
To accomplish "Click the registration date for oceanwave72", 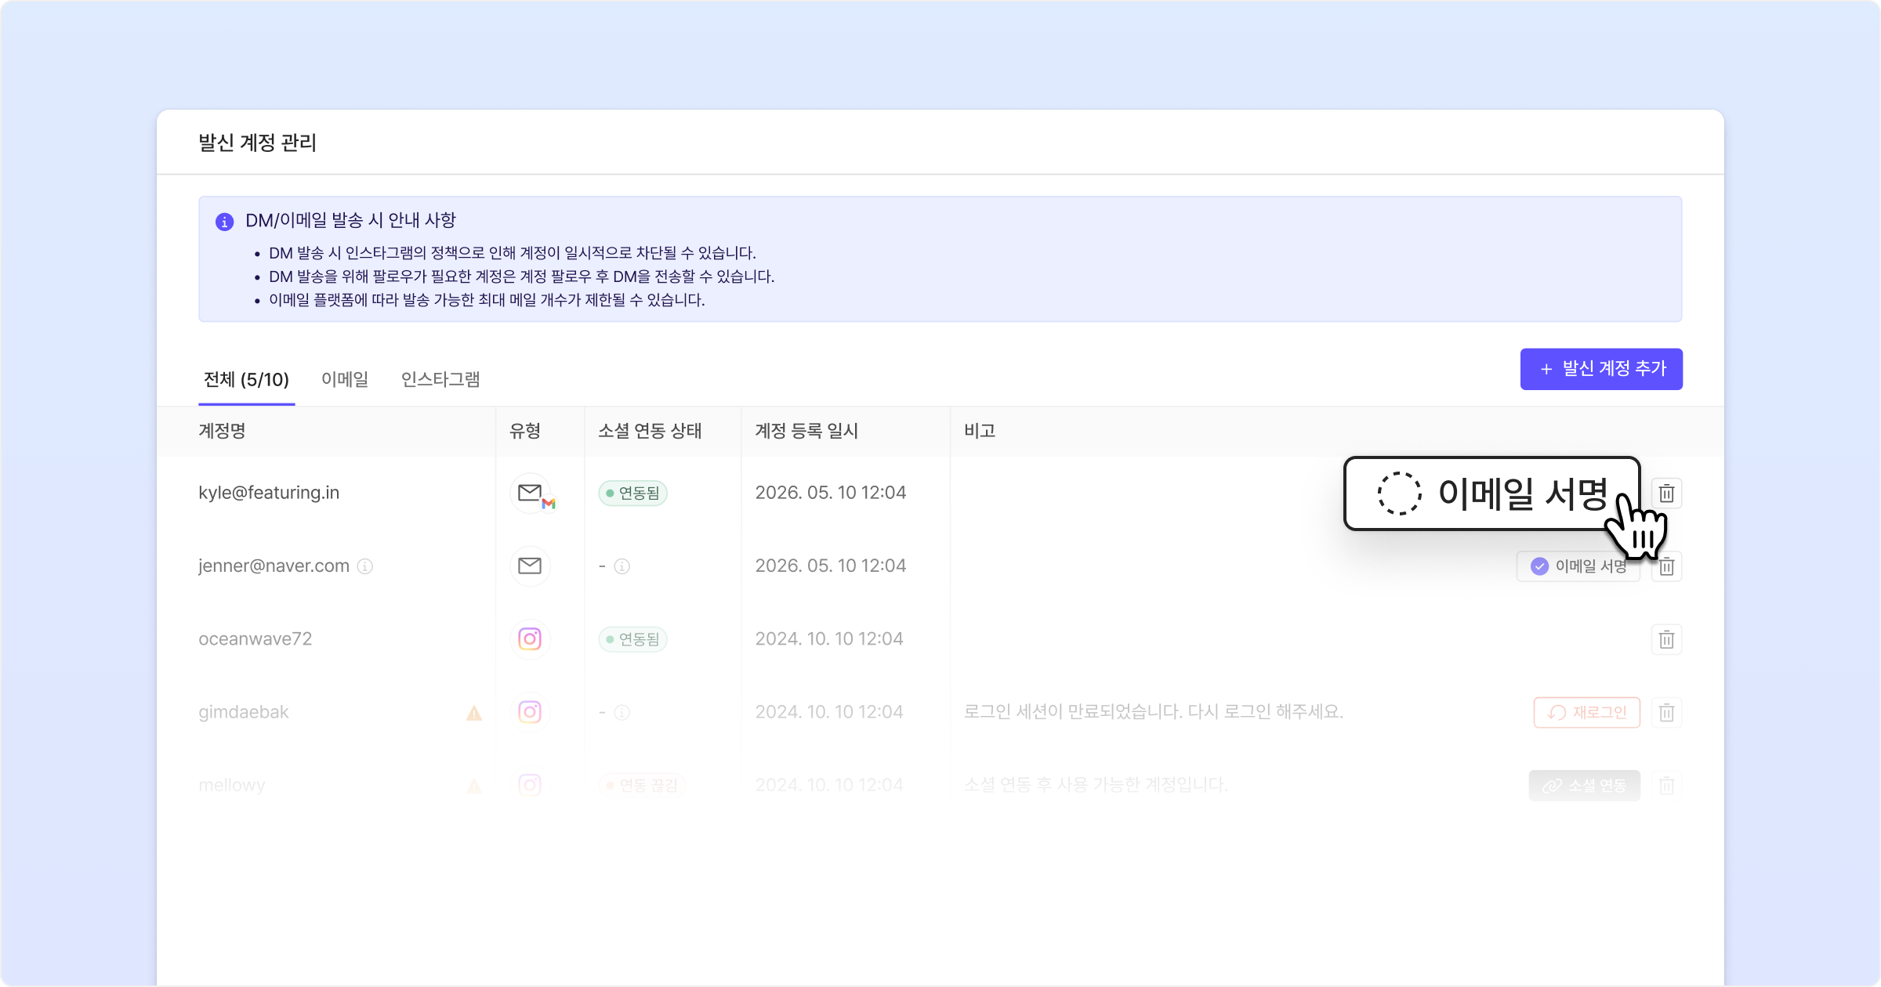I will point(829,639).
